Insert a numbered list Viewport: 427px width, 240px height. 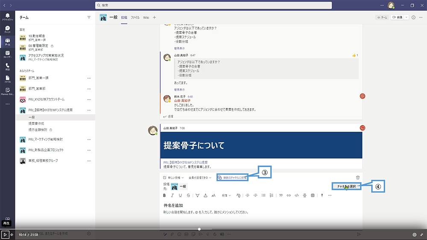point(272,195)
